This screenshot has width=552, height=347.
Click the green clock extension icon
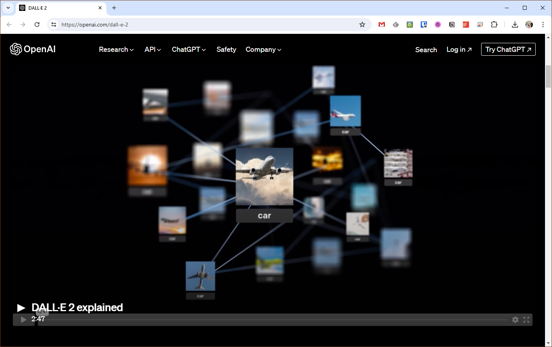pos(410,25)
